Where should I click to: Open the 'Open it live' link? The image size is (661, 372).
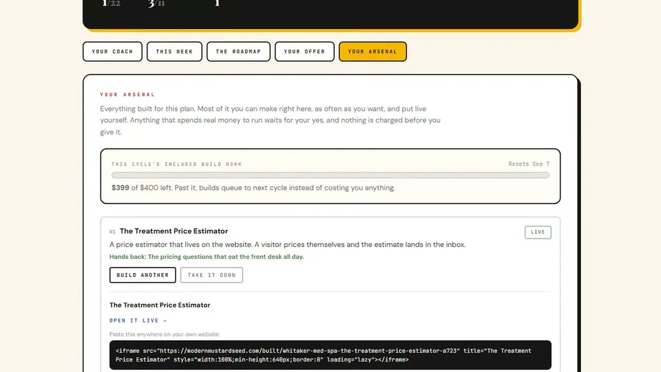pyautogui.click(x=138, y=320)
